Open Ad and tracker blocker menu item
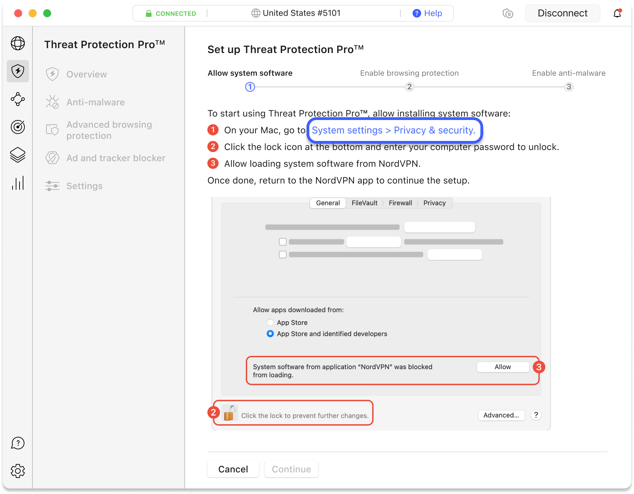The image size is (634, 494). (116, 158)
